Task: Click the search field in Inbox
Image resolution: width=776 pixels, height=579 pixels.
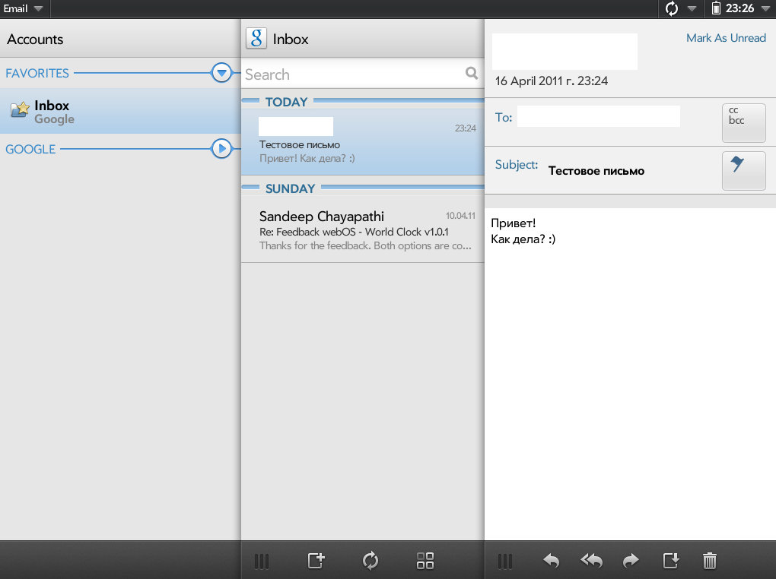Action: tap(350, 74)
